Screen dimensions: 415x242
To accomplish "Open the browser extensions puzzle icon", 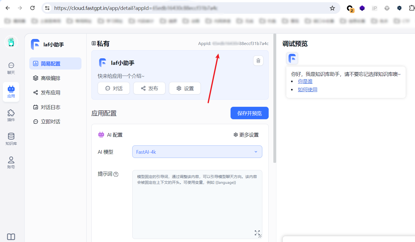I will [x=411, y=8].
